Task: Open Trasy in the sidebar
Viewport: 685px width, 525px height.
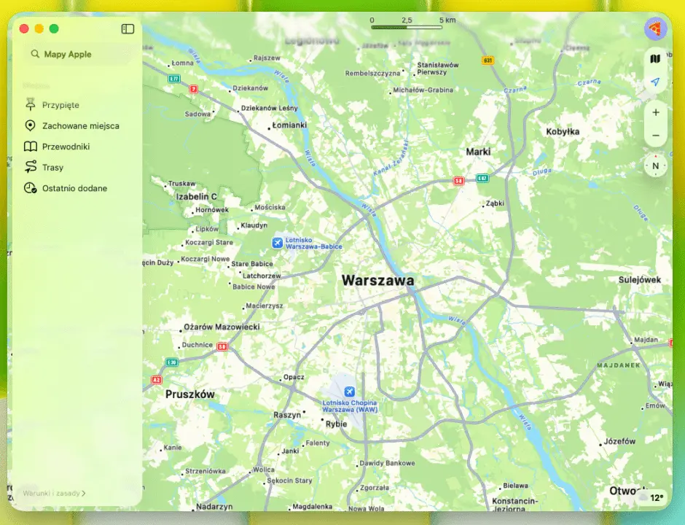Action: point(52,168)
